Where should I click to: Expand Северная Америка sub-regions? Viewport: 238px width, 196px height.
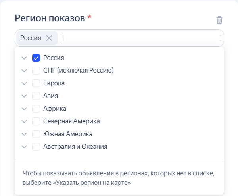[x=24, y=121]
